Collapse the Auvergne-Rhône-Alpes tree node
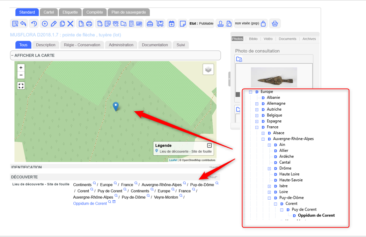This screenshot has height=237, width=366. [x=263, y=139]
